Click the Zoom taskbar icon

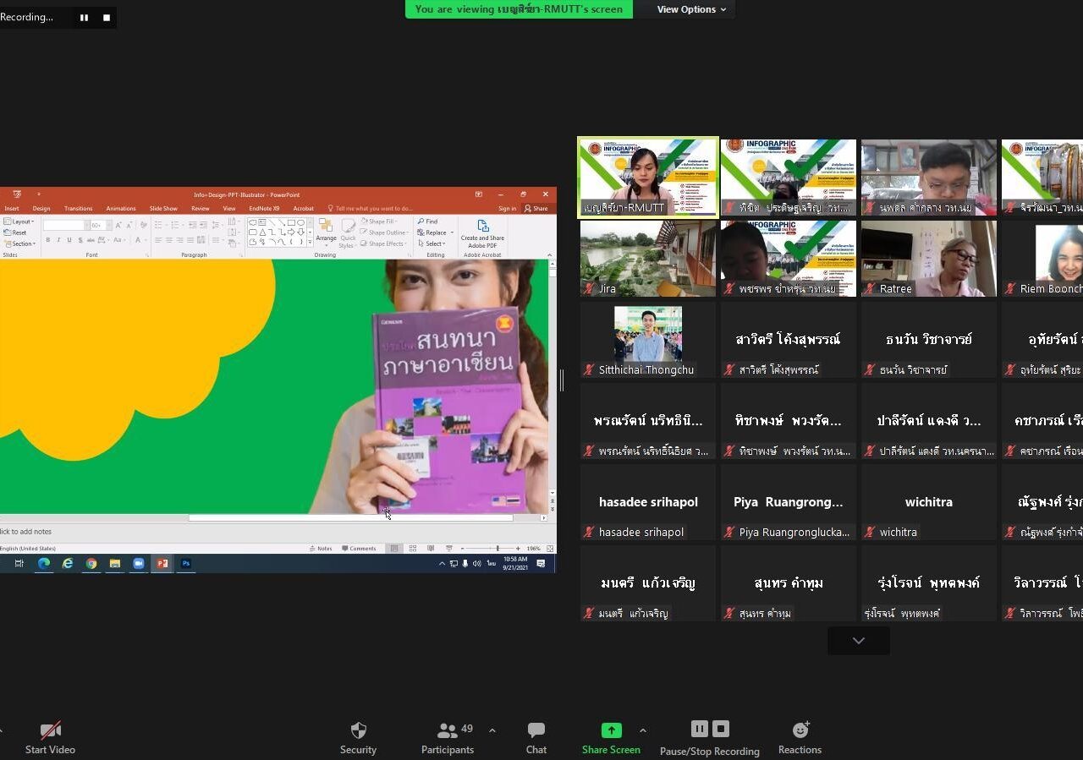pyautogui.click(x=138, y=563)
